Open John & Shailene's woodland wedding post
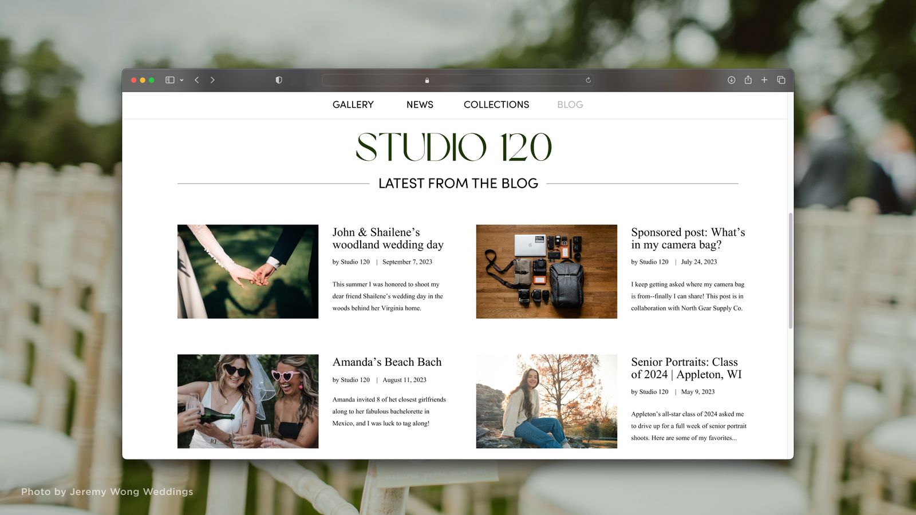 [x=388, y=238]
